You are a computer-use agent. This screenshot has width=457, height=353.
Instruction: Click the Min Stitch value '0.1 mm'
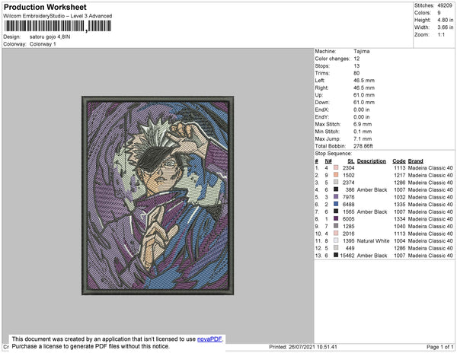(363, 132)
